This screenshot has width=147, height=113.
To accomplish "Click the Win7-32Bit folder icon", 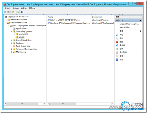I will tap(17, 34).
